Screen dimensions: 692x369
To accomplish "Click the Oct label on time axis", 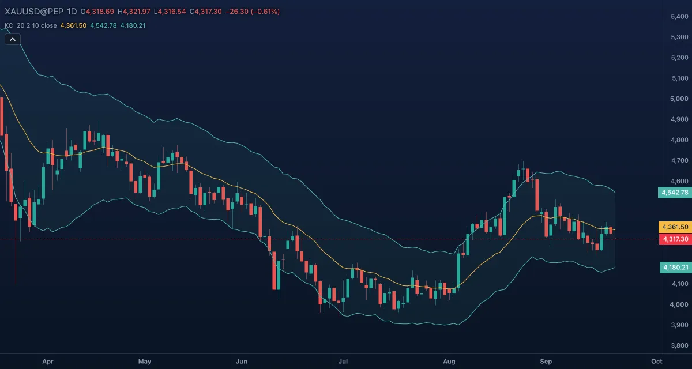I will pyautogui.click(x=657, y=362).
